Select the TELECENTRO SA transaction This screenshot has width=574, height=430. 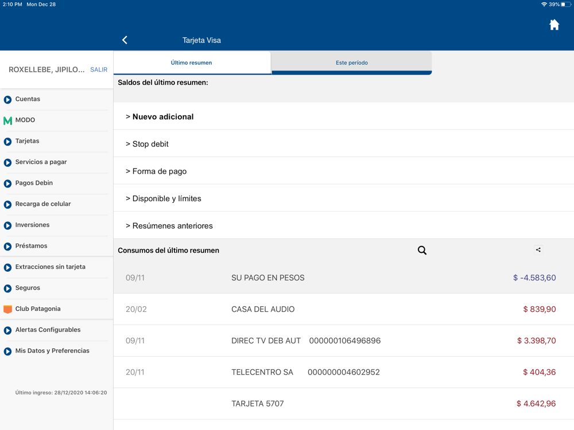(x=343, y=372)
